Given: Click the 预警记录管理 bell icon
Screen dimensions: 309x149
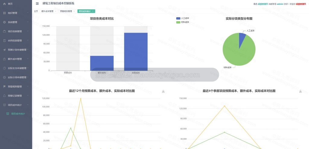Looking at the screenshot, I should pyautogui.click(x=4, y=96).
